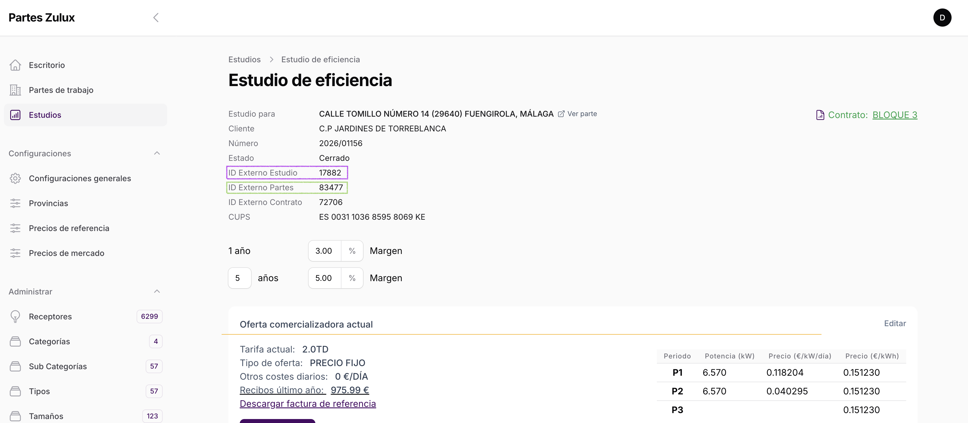968x423 pixels.
Task: Click the Precios de referencia sliders icon
Action: click(15, 228)
